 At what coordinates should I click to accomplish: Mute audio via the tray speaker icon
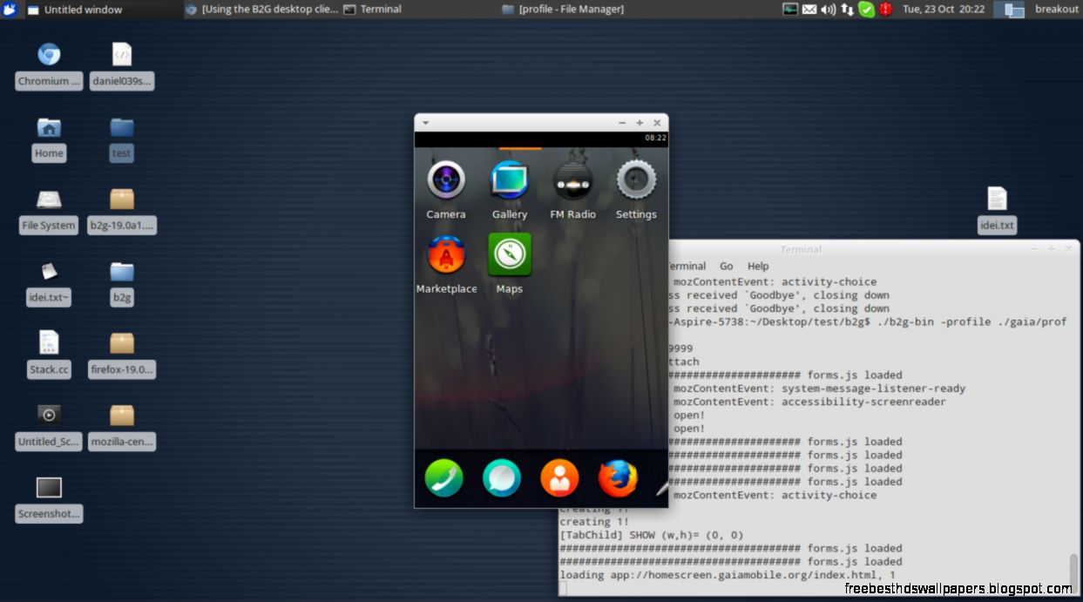pos(826,9)
